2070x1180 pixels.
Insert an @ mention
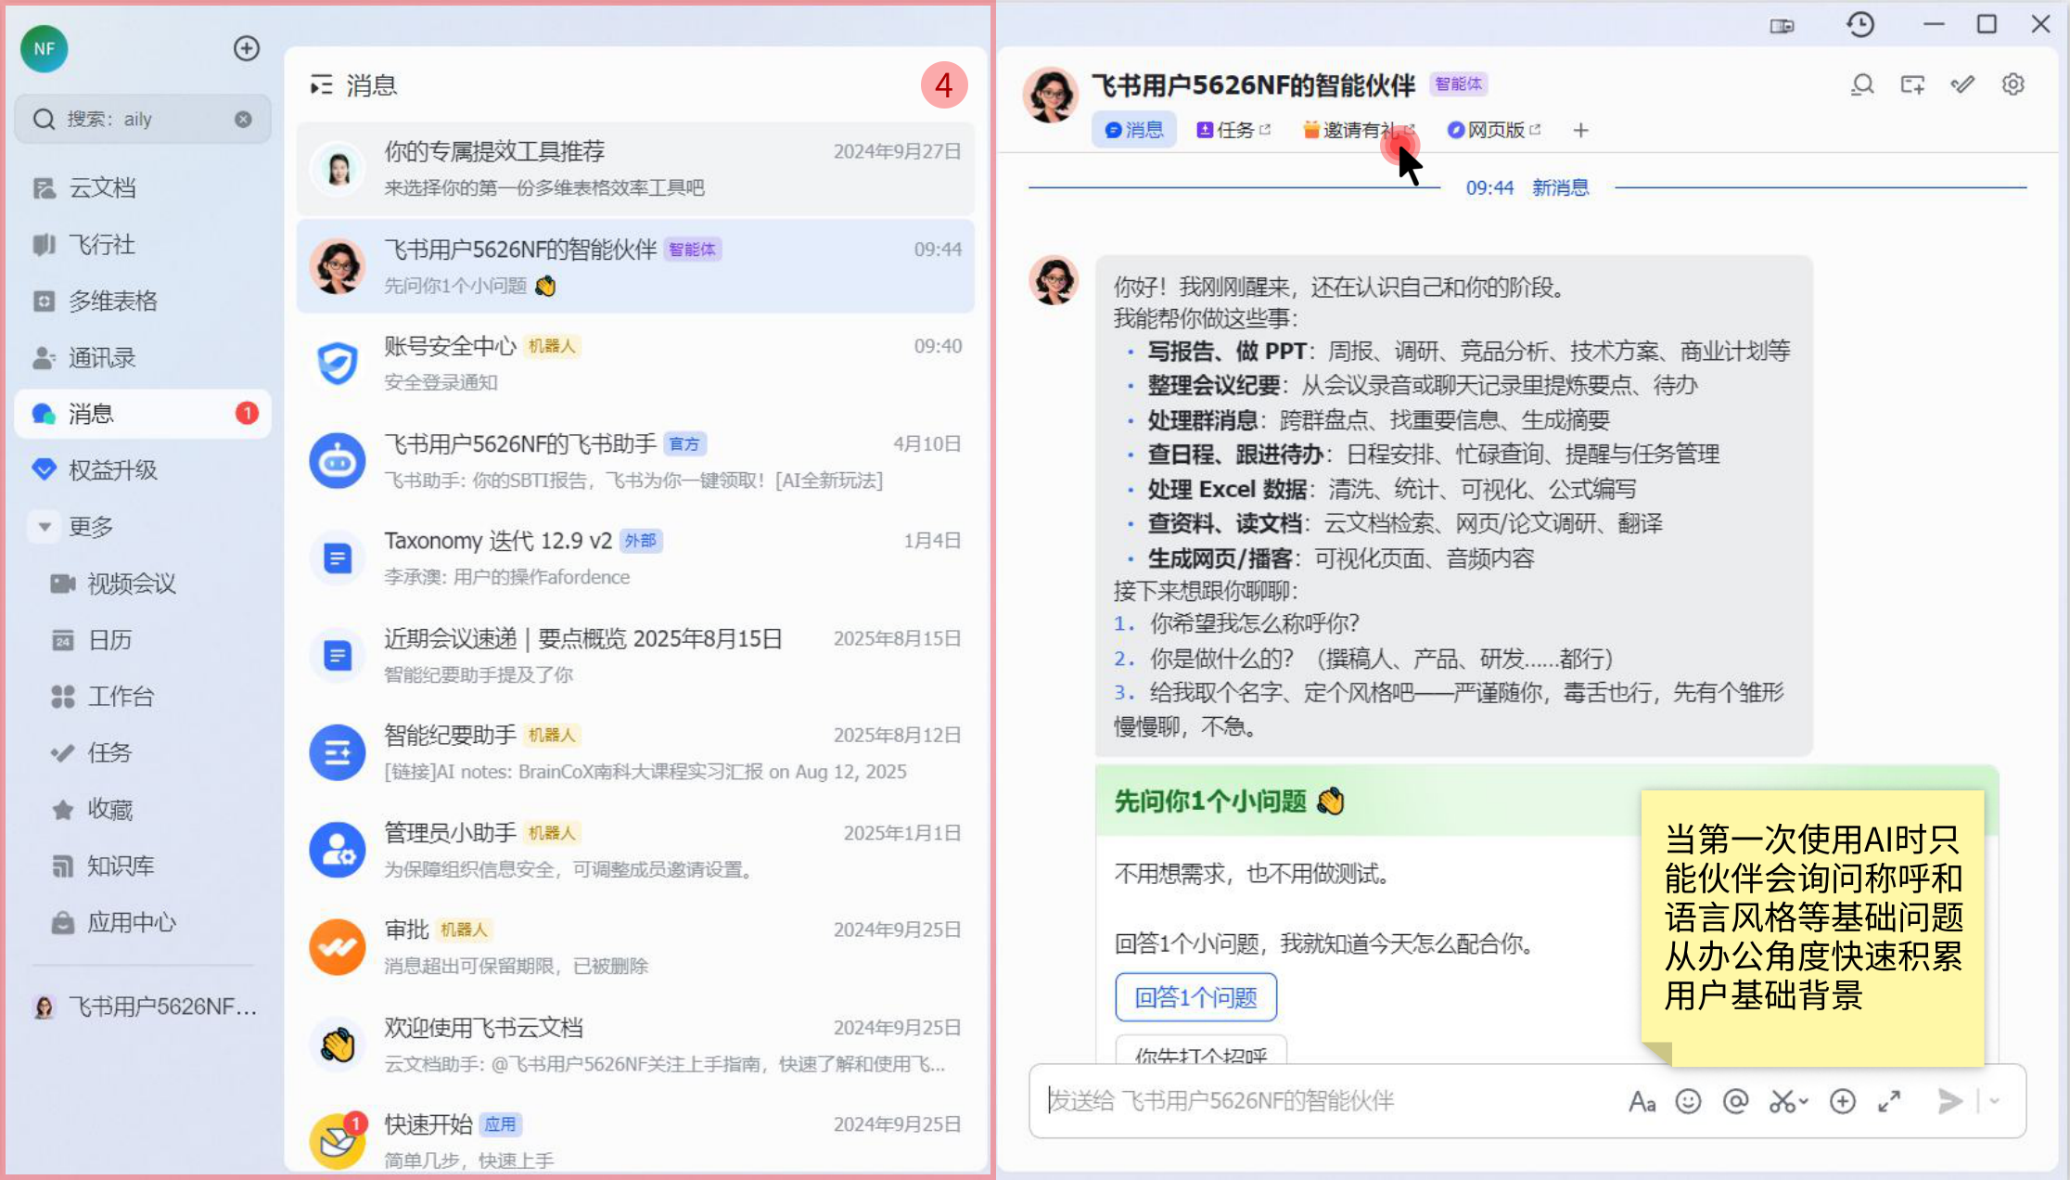click(x=1735, y=1101)
